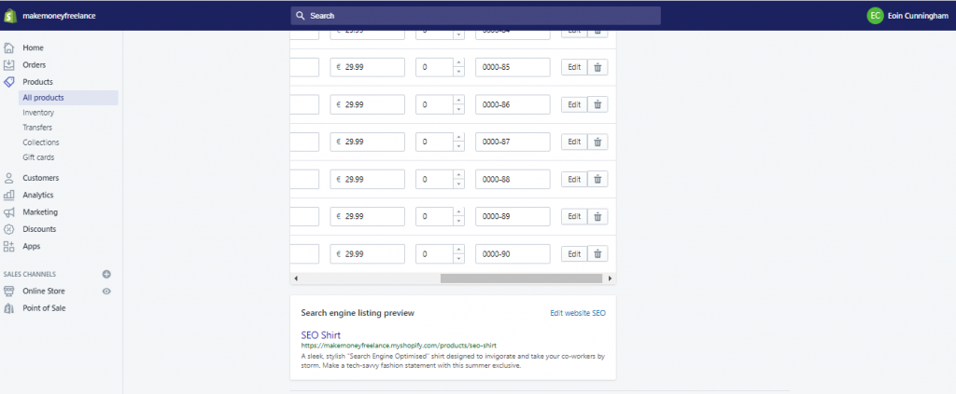Viewport: 956px width, 394px height.
Task: Increase quantity for SKU 0000-87
Action: coord(458,137)
